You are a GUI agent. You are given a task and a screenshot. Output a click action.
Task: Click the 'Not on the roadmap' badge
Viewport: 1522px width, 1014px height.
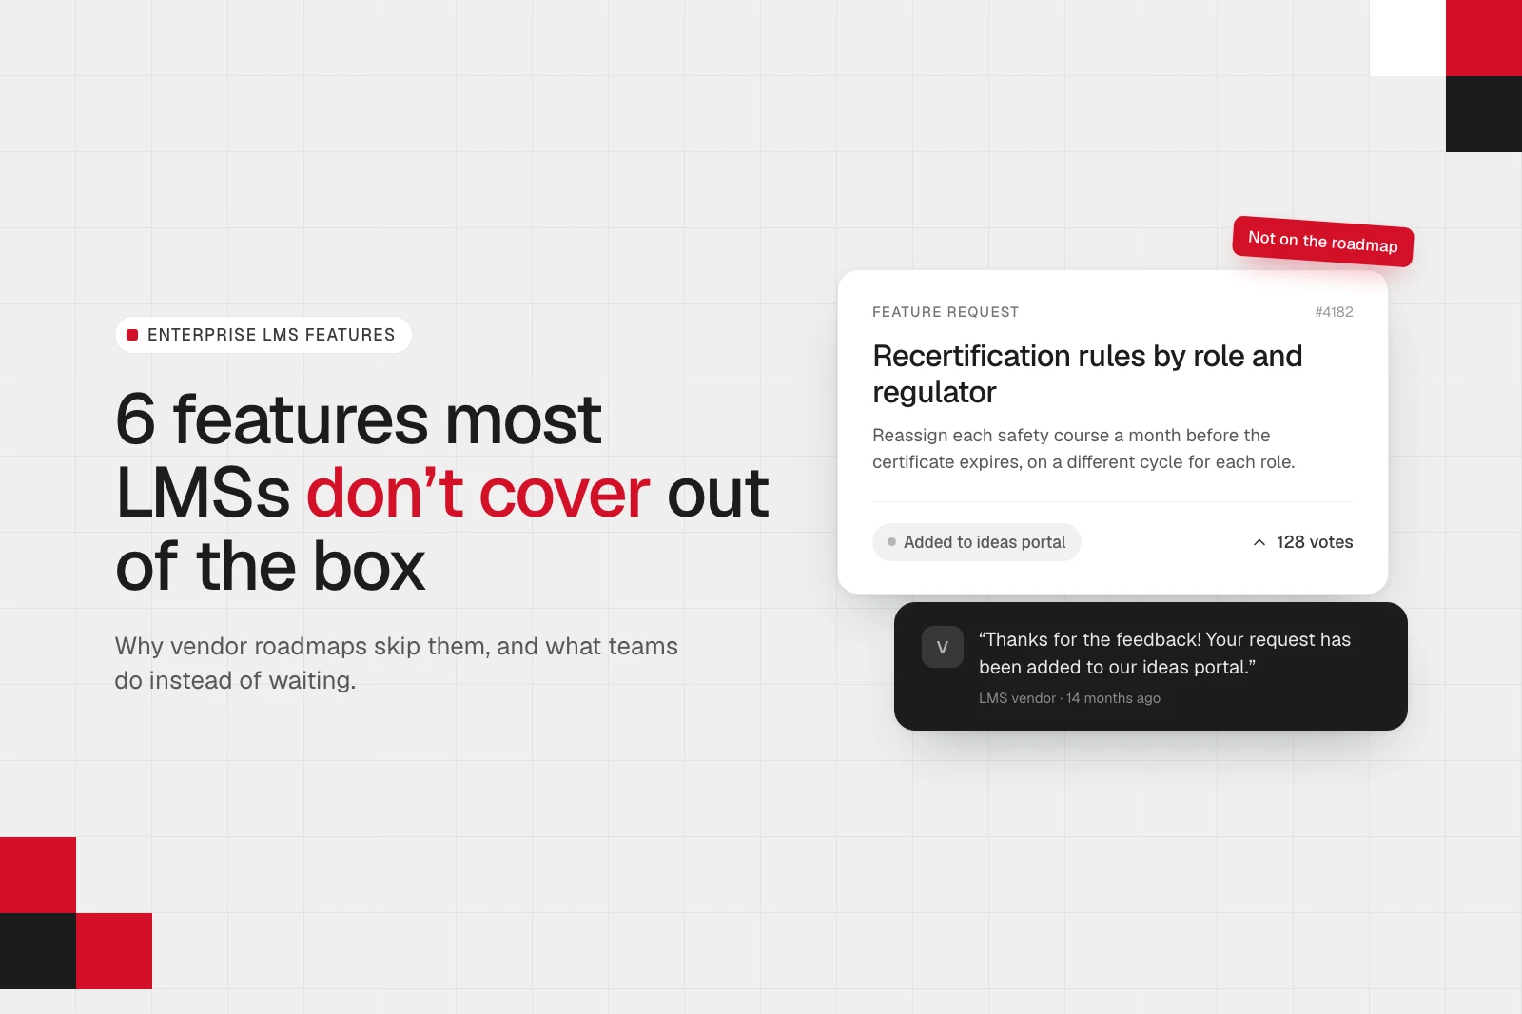pos(1323,242)
